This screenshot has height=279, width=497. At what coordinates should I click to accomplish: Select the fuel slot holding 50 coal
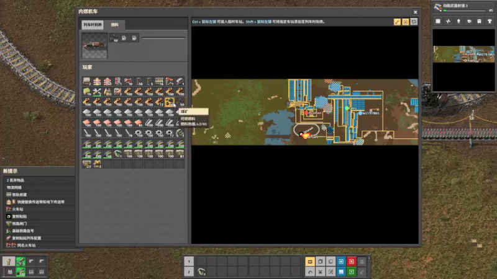tap(114, 38)
